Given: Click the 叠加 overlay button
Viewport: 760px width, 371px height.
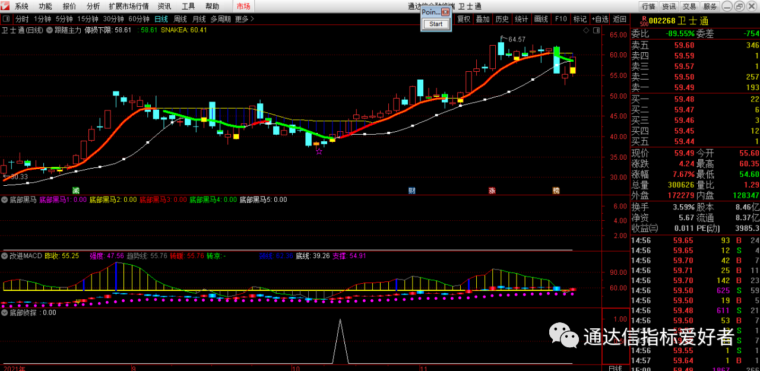Looking at the screenshot, I should [x=483, y=19].
